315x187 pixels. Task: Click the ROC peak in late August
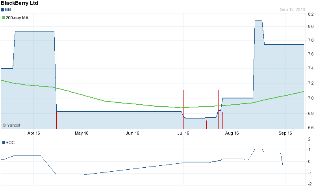258,149
